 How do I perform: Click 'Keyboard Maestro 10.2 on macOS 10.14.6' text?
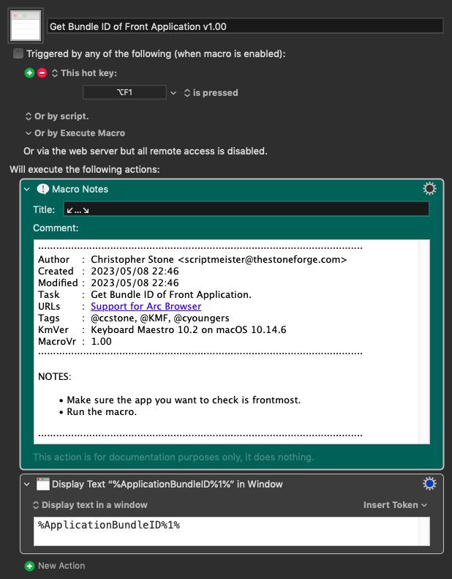(x=189, y=329)
